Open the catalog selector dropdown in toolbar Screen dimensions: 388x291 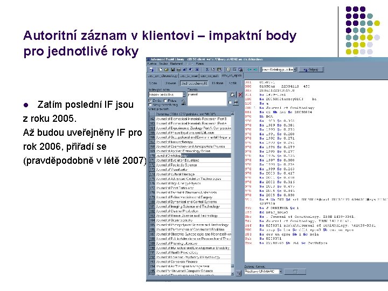(x=295, y=70)
